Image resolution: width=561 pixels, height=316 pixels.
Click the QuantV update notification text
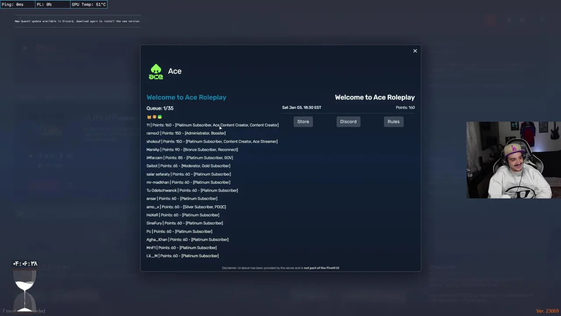pyautogui.click(x=78, y=21)
